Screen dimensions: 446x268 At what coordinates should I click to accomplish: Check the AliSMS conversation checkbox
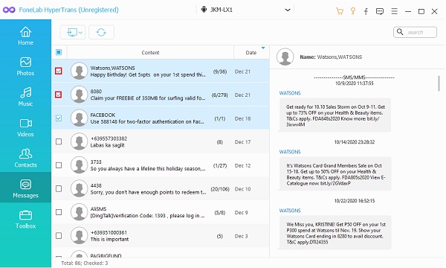click(x=59, y=212)
